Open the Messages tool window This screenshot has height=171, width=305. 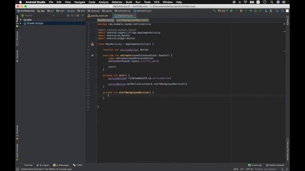pyautogui.click(x=61, y=165)
